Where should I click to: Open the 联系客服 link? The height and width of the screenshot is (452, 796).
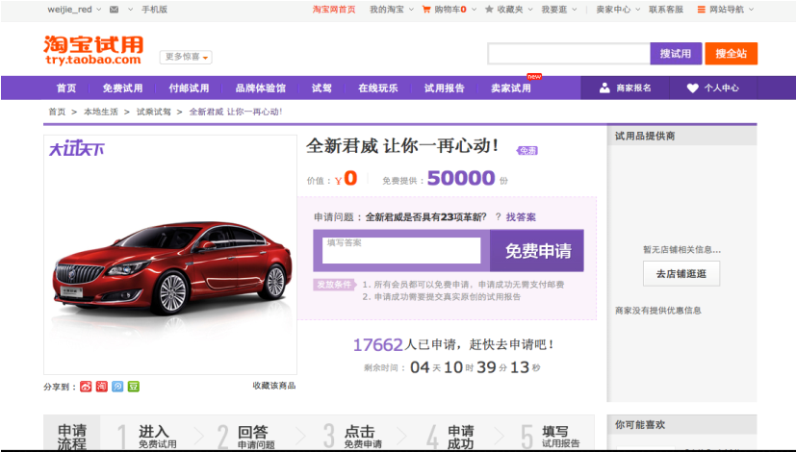[666, 9]
